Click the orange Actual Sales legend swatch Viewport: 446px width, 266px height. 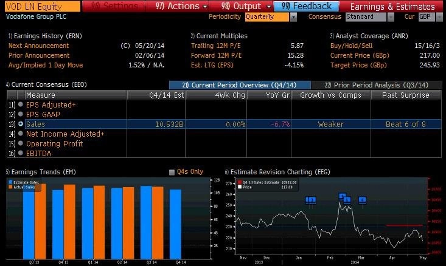11,187
